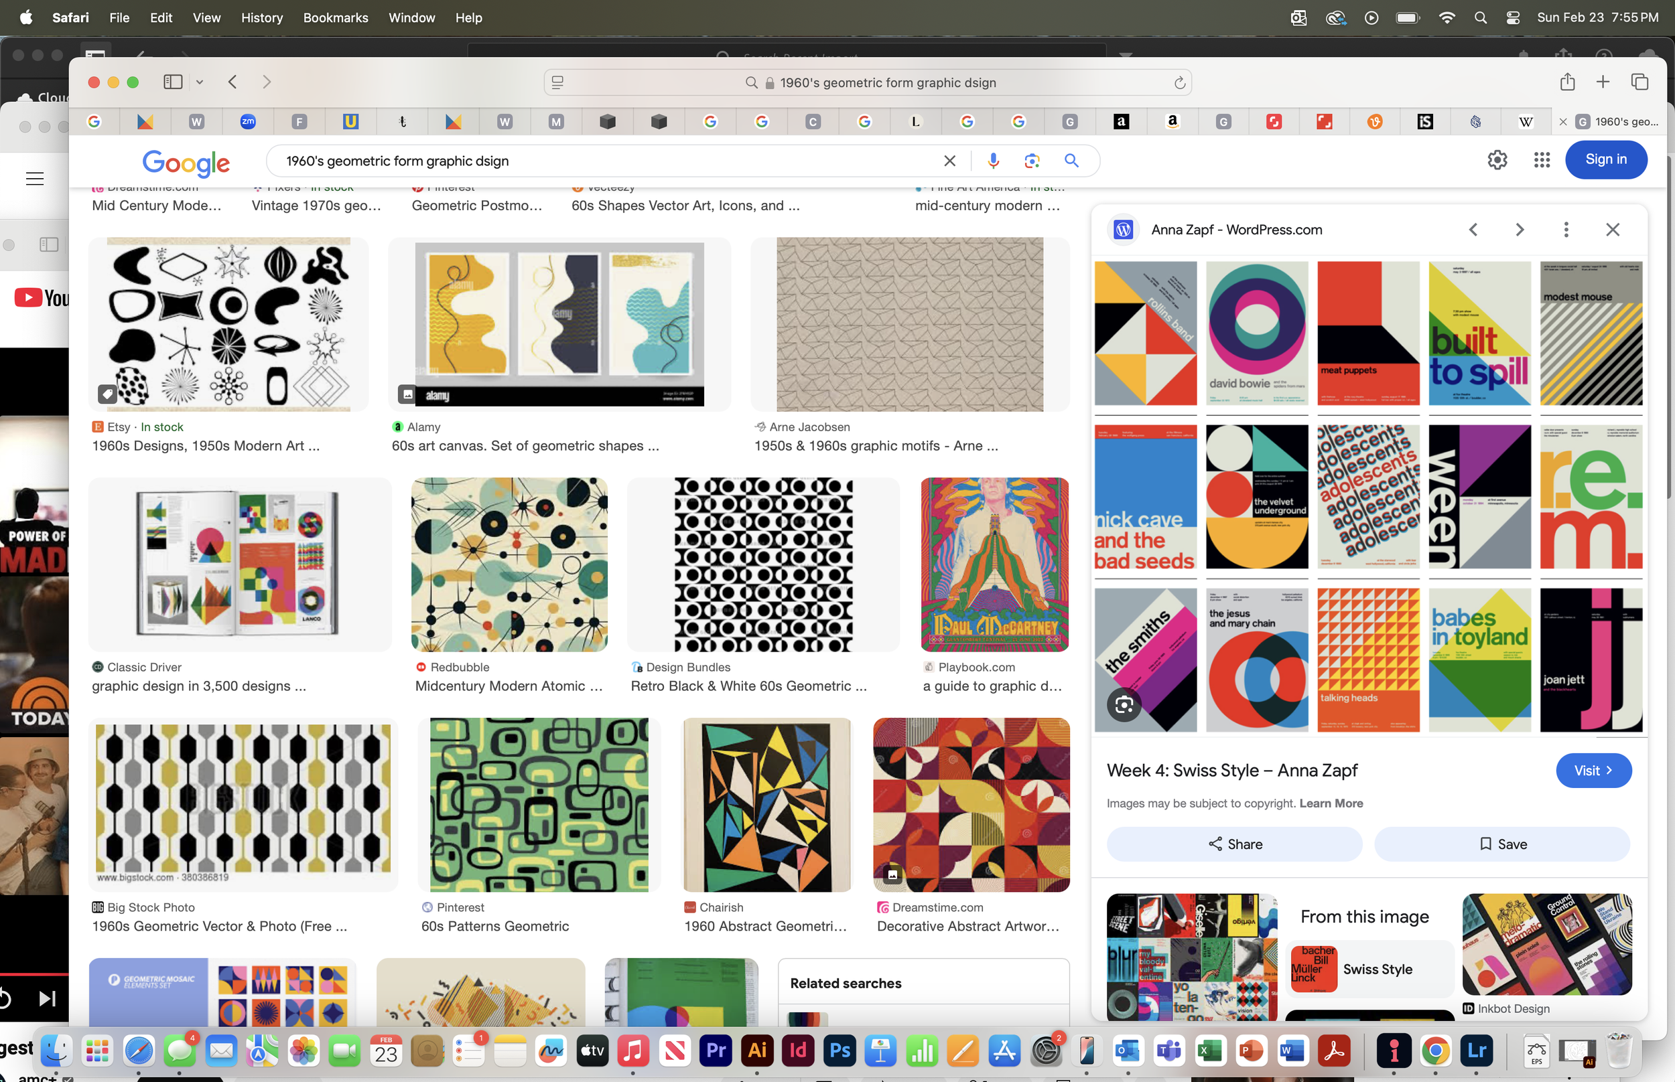Open Premiere Pro from the Dock
The height and width of the screenshot is (1082, 1675).
pyautogui.click(x=716, y=1051)
